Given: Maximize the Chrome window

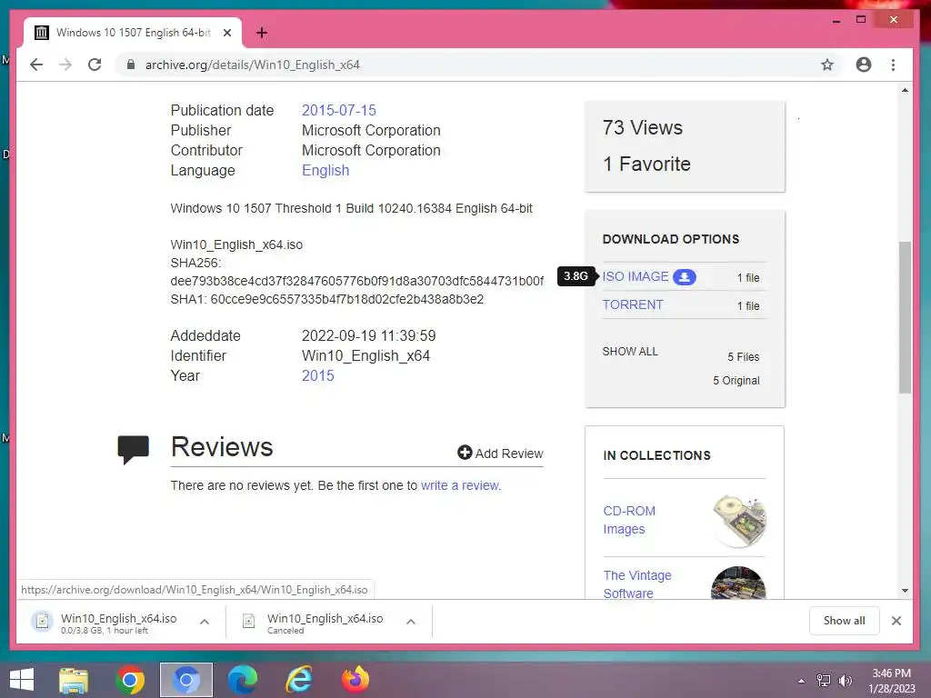Looking at the screenshot, I should (861, 20).
